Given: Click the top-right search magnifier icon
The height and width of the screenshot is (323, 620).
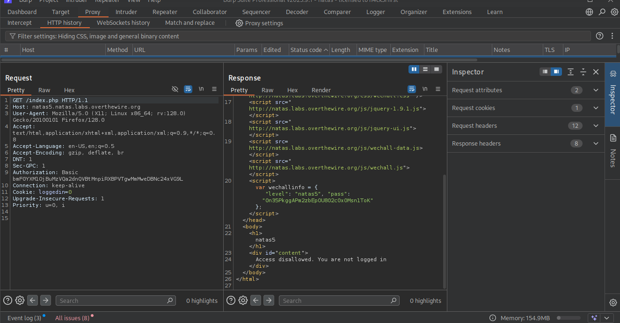Looking at the screenshot, I should pos(602,12).
